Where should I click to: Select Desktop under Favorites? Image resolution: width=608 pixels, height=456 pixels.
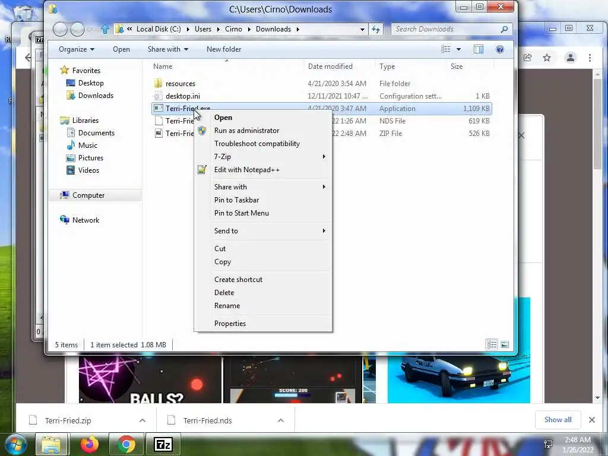click(91, 83)
